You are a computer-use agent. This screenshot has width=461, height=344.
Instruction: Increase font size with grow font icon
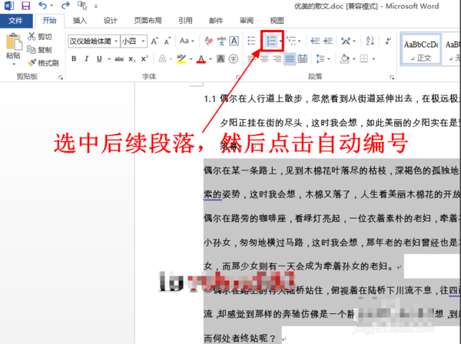[x=154, y=41]
